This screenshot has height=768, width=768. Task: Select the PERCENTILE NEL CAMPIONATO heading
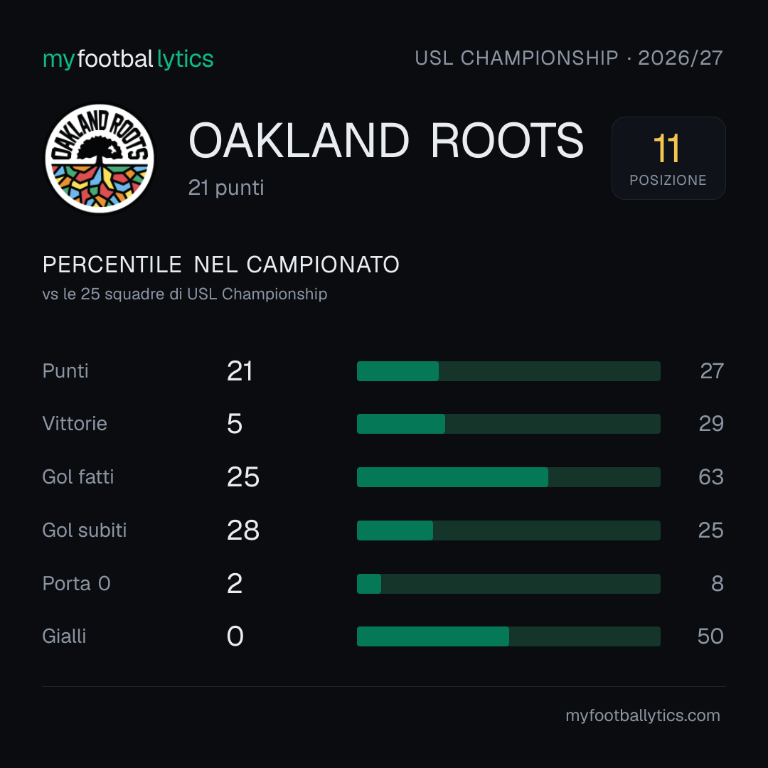tap(221, 265)
